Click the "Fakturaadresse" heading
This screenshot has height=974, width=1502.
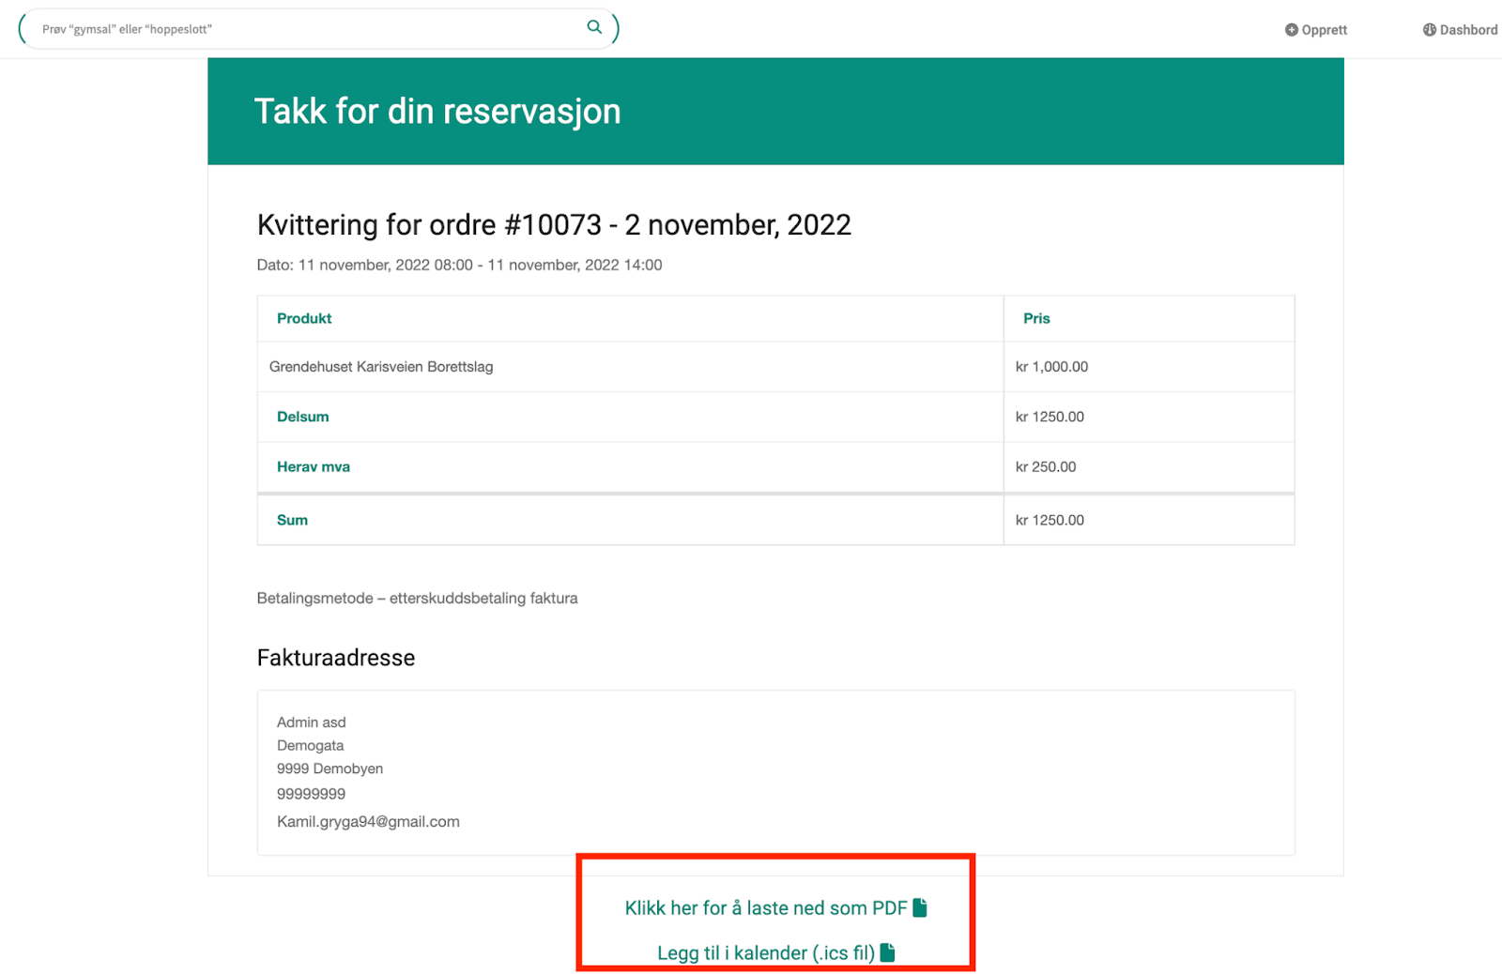pyautogui.click(x=336, y=658)
